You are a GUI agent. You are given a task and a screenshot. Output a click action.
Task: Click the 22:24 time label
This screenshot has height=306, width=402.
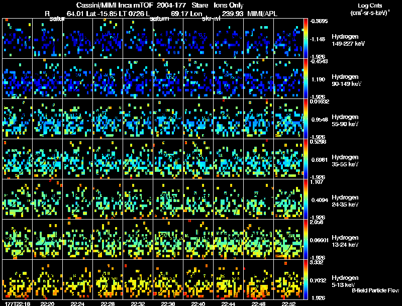click(77, 303)
